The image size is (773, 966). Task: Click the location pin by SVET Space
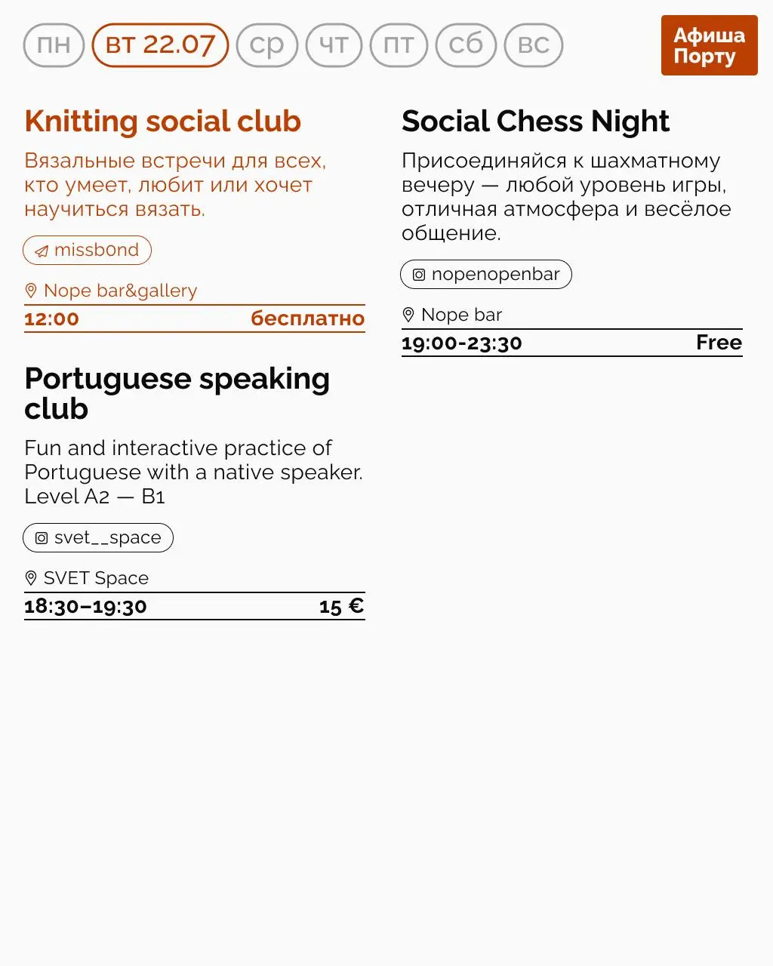pyautogui.click(x=31, y=578)
